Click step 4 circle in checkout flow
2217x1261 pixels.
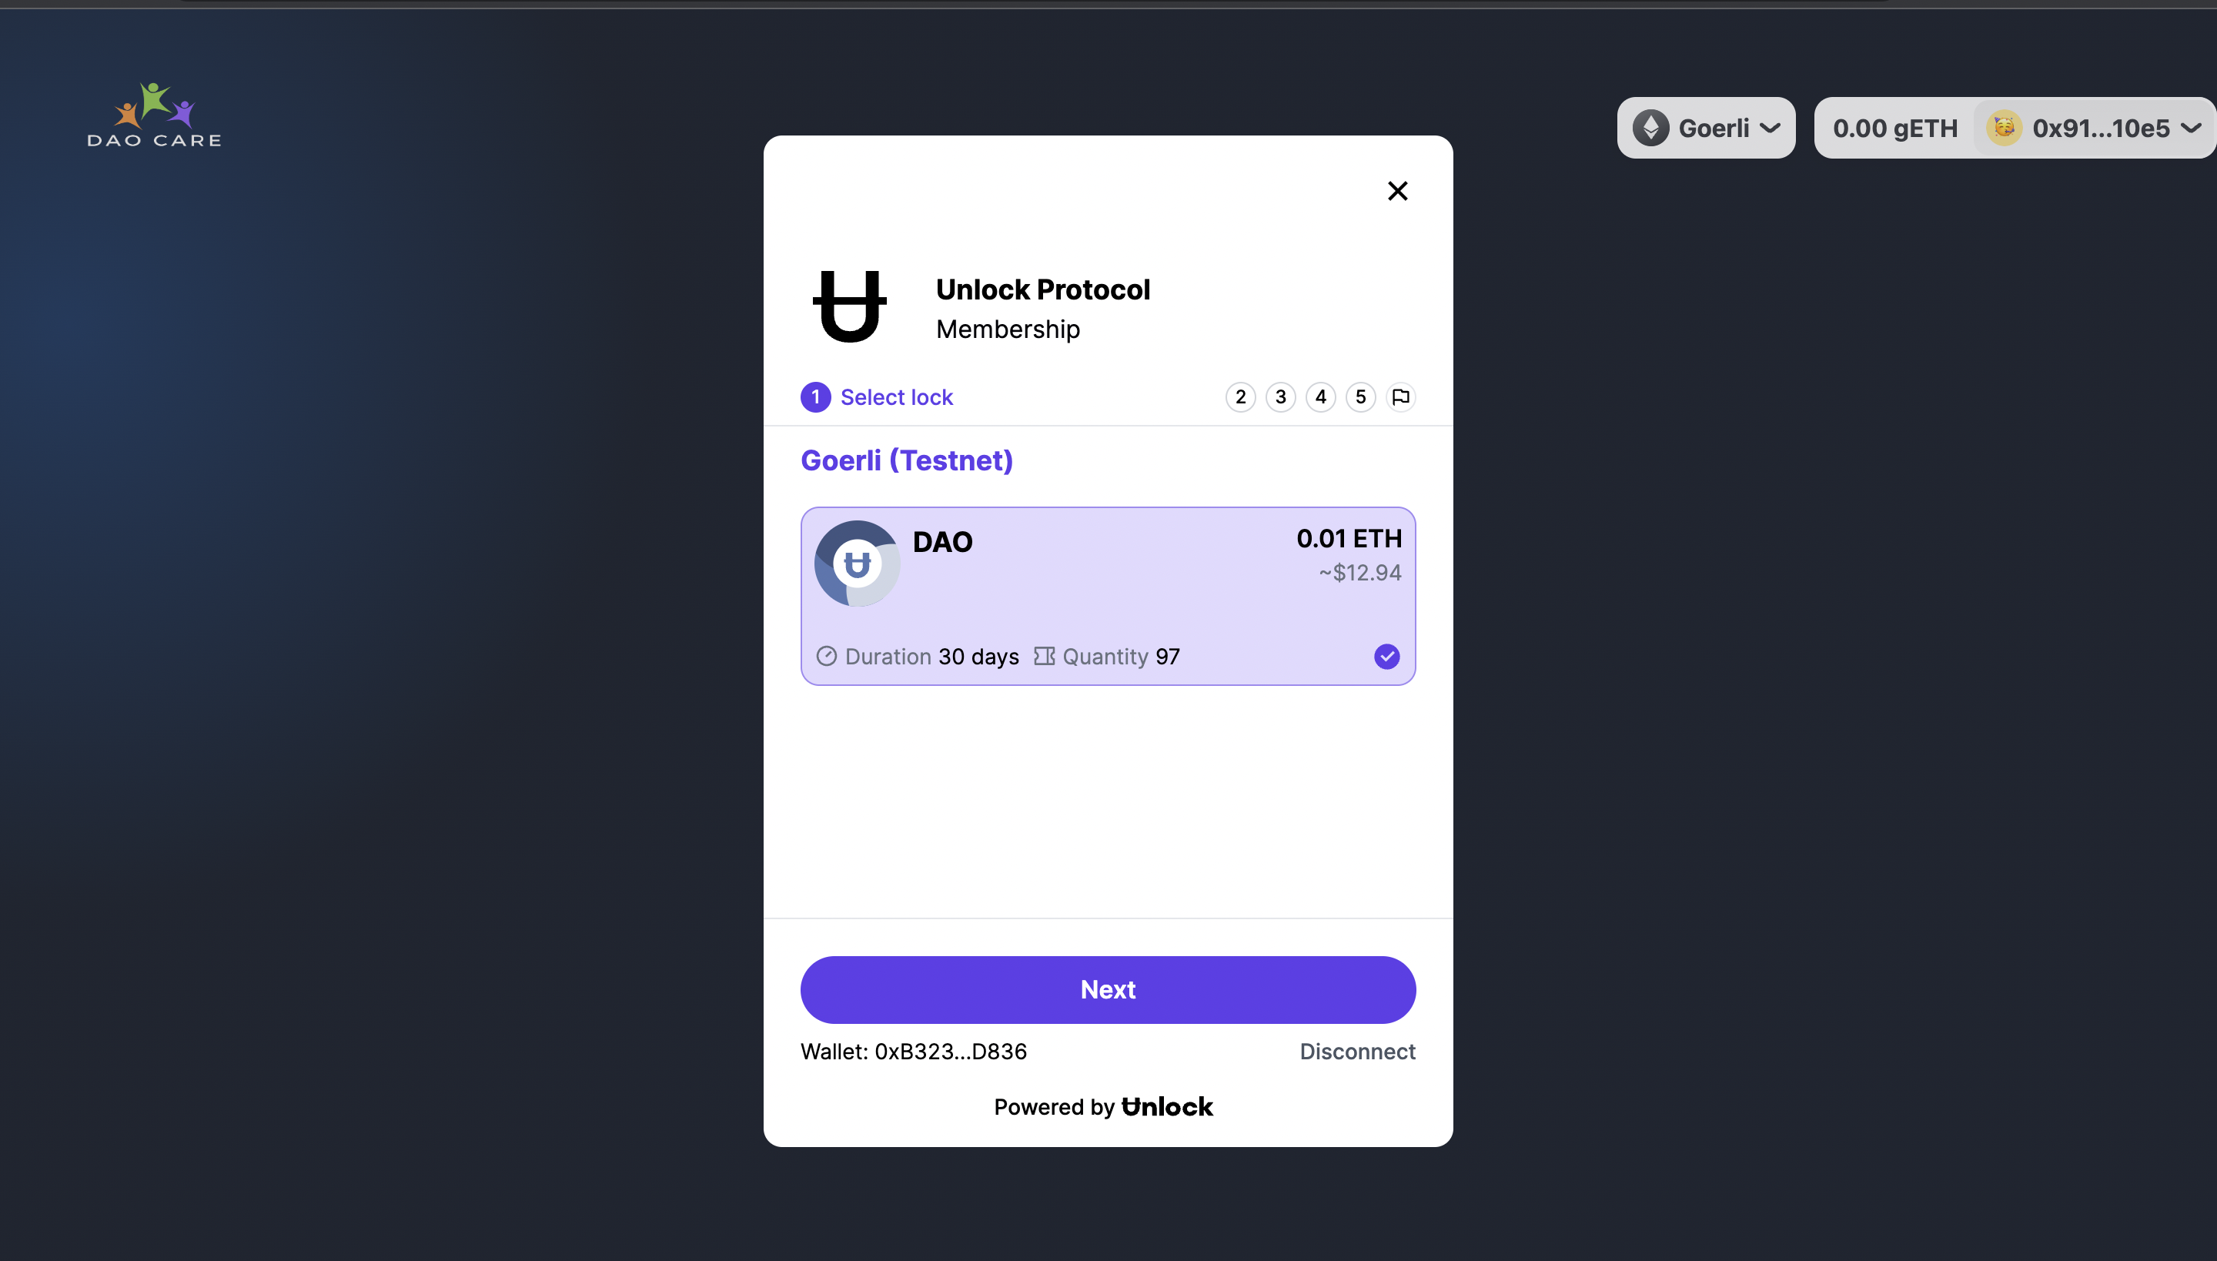click(x=1320, y=396)
